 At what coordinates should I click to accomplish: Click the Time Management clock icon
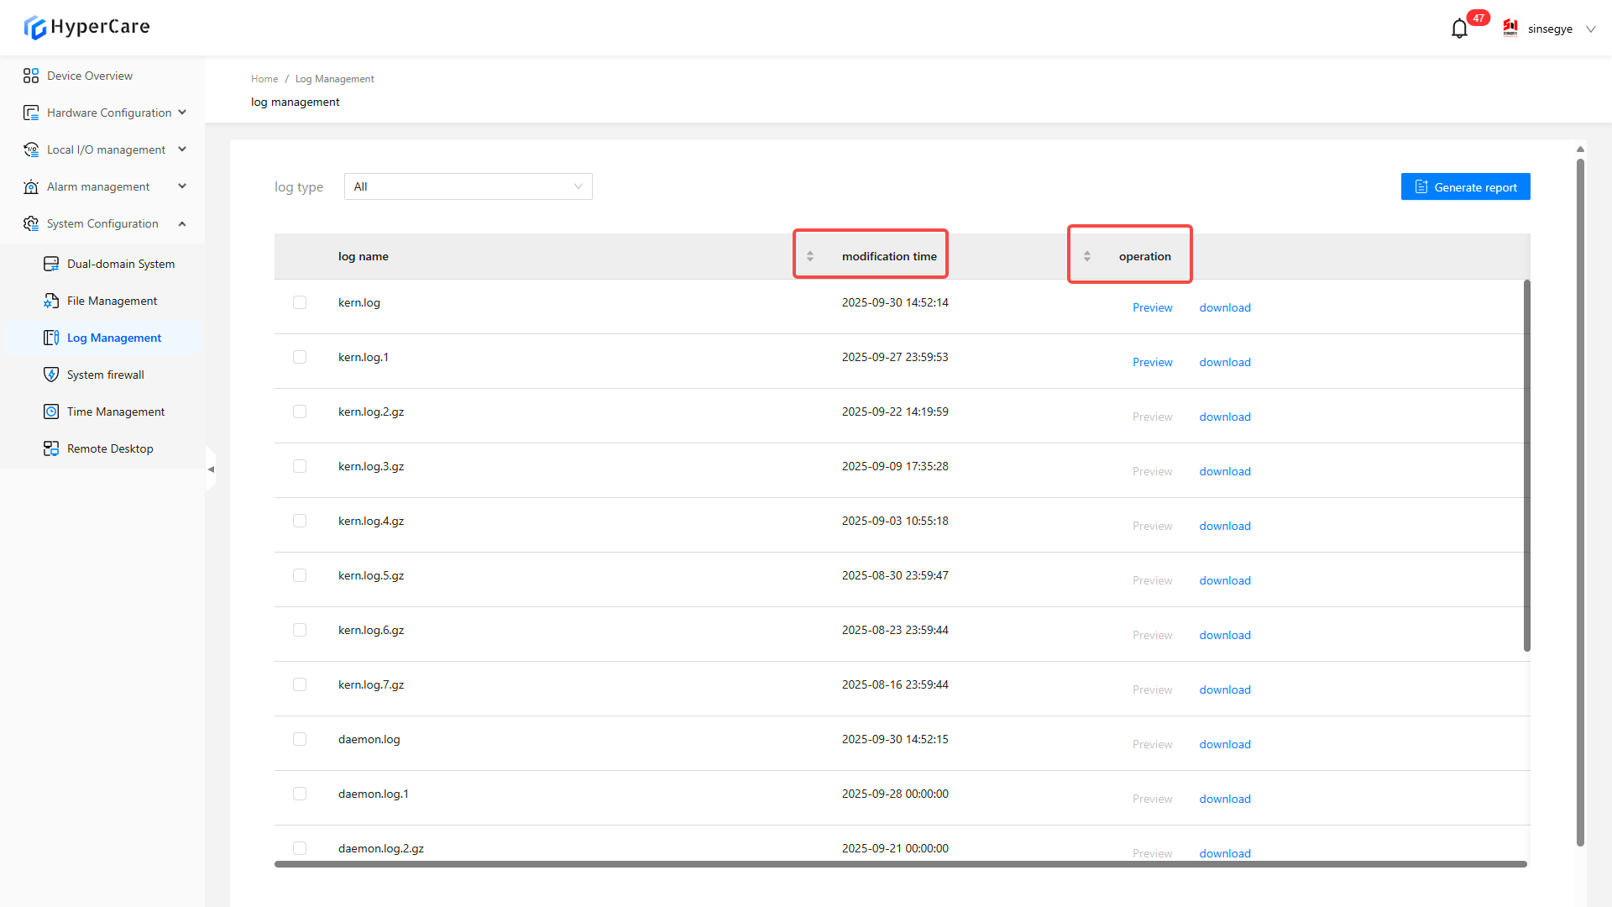[51, 412]
